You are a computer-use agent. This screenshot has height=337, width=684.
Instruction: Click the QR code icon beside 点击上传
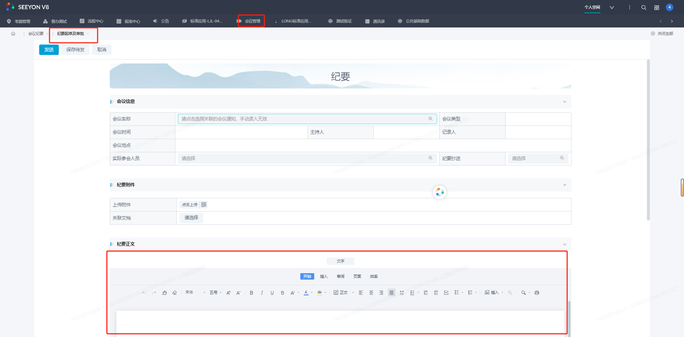(204, 205)
